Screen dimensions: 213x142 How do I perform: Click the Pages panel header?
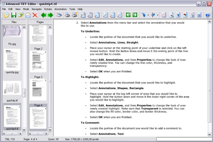point(40,22)
